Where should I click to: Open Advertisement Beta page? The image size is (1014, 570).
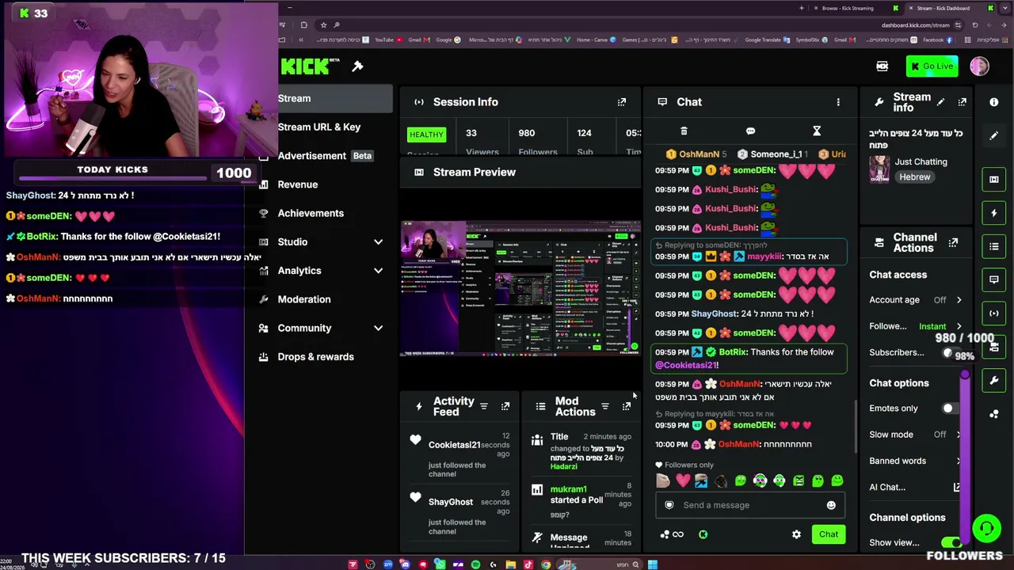tap(325, 156)
